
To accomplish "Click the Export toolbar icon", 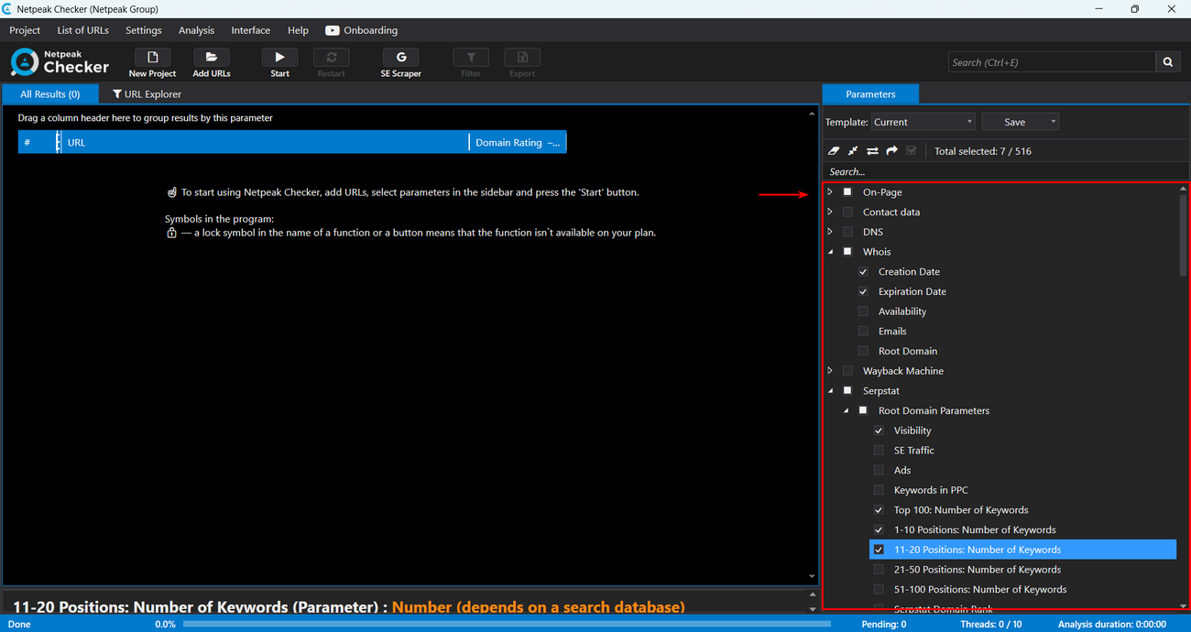I will pyautogui.click(x=522, y=57).
